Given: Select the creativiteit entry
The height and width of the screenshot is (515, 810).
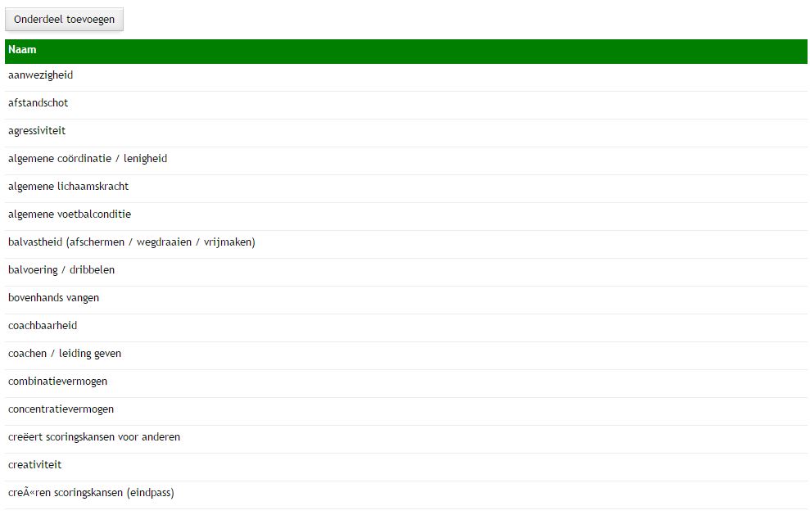Looking at the screenshot, I should pyautogui.click(x=34, y=465).
